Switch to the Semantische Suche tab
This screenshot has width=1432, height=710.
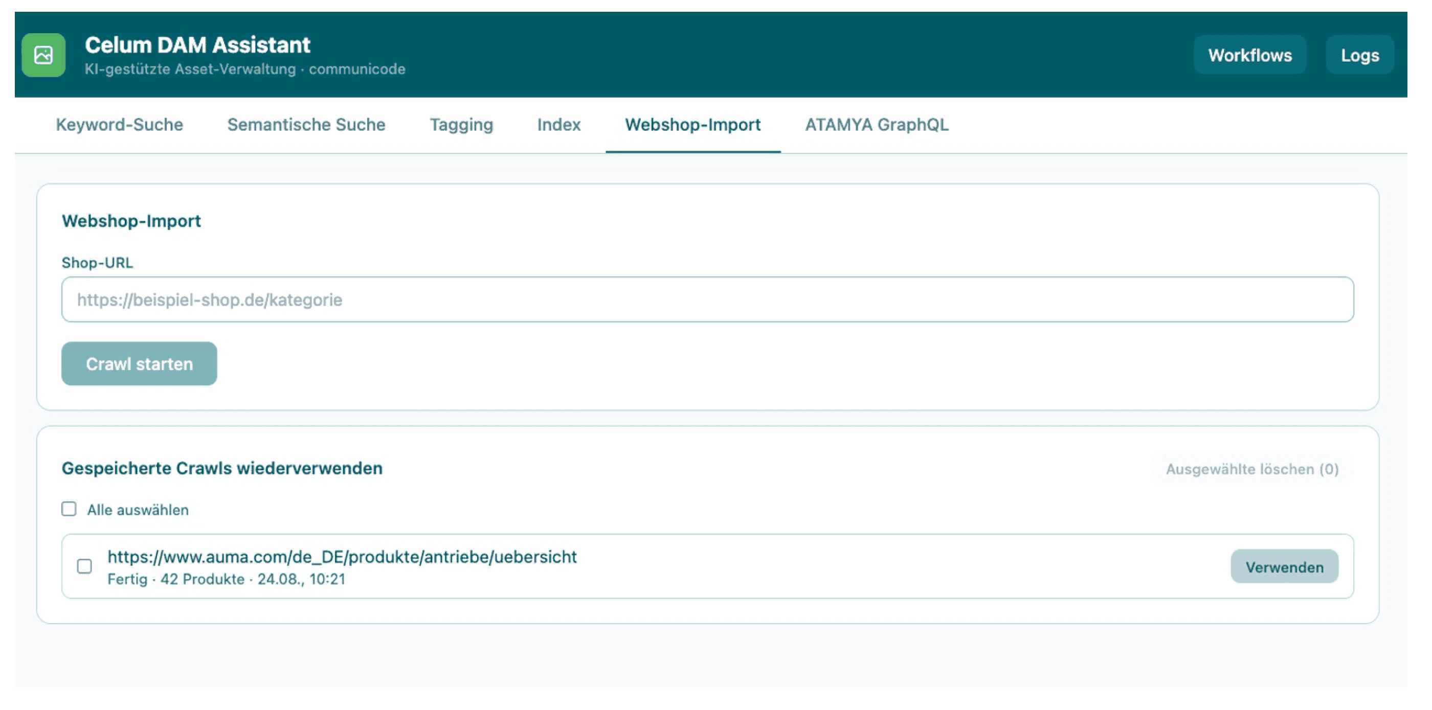pos(306,124)
